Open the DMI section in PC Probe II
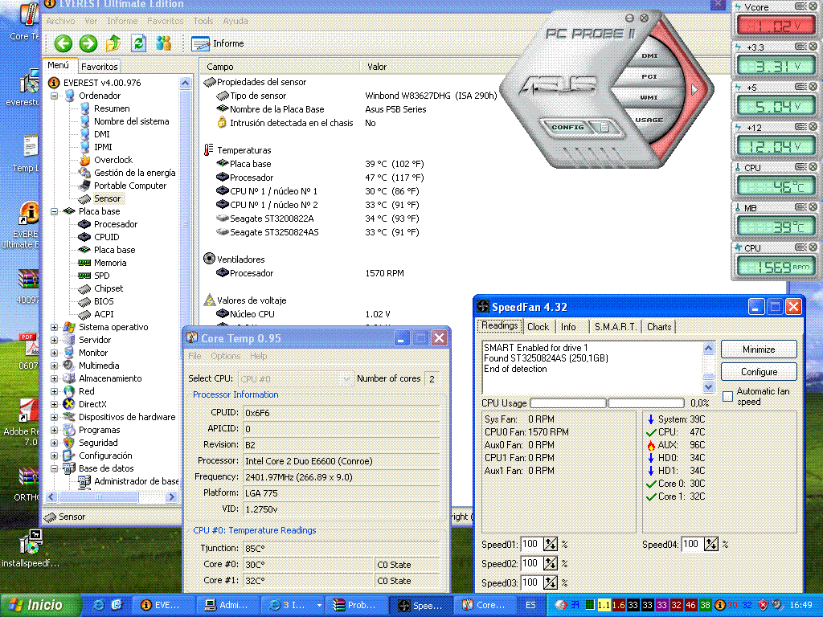Image resolution: width=823 pixels, height=617 pixels. tap(649, 55)
